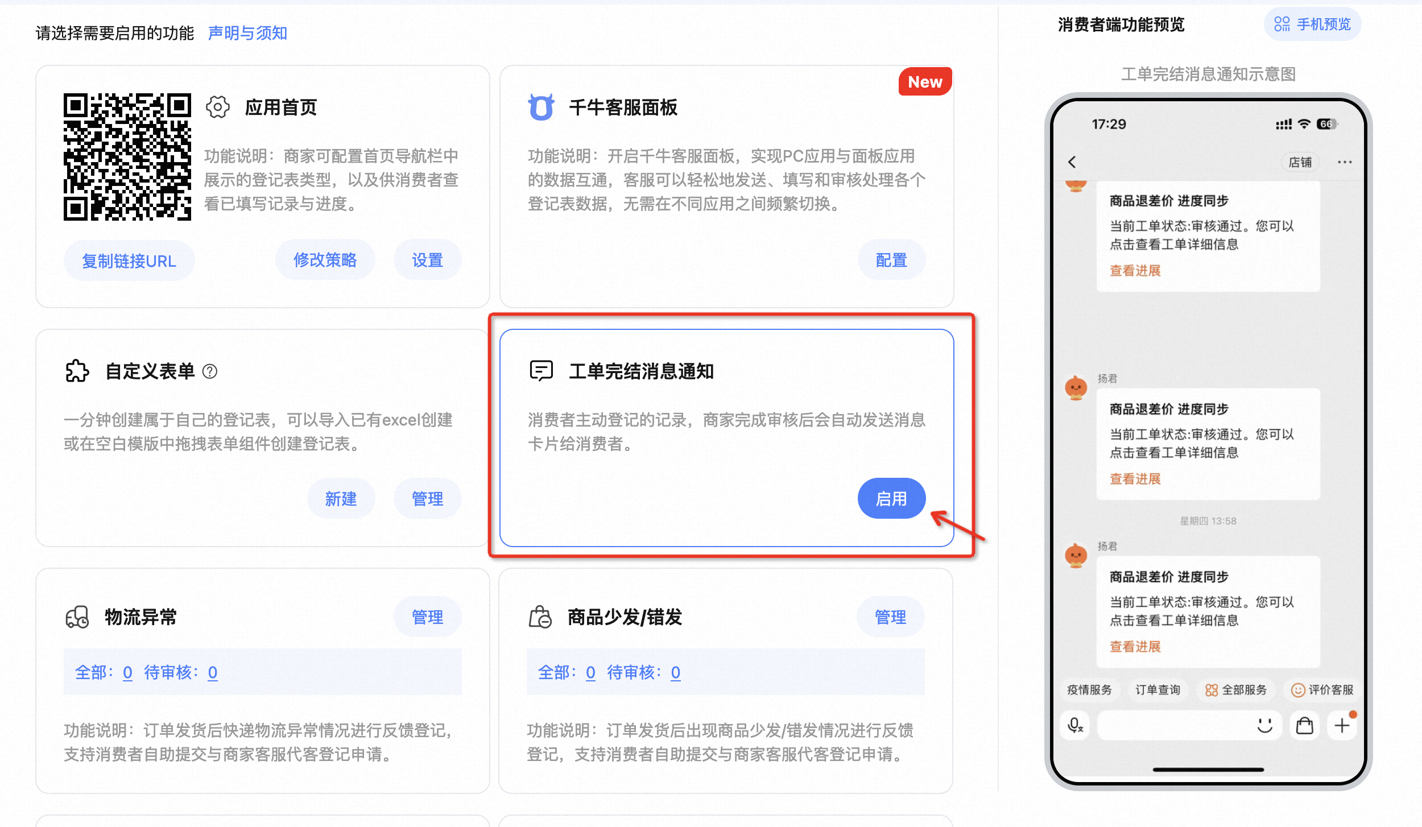Click 待审核 count under 商品少发/错发

(675, 672)
